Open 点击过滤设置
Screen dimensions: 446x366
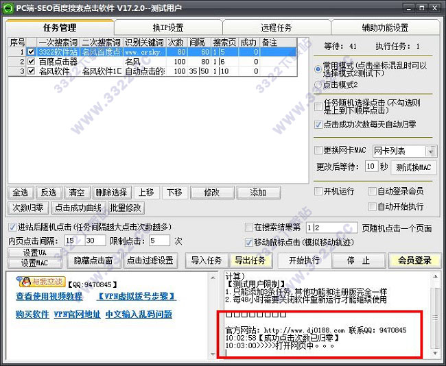point(150,260)
